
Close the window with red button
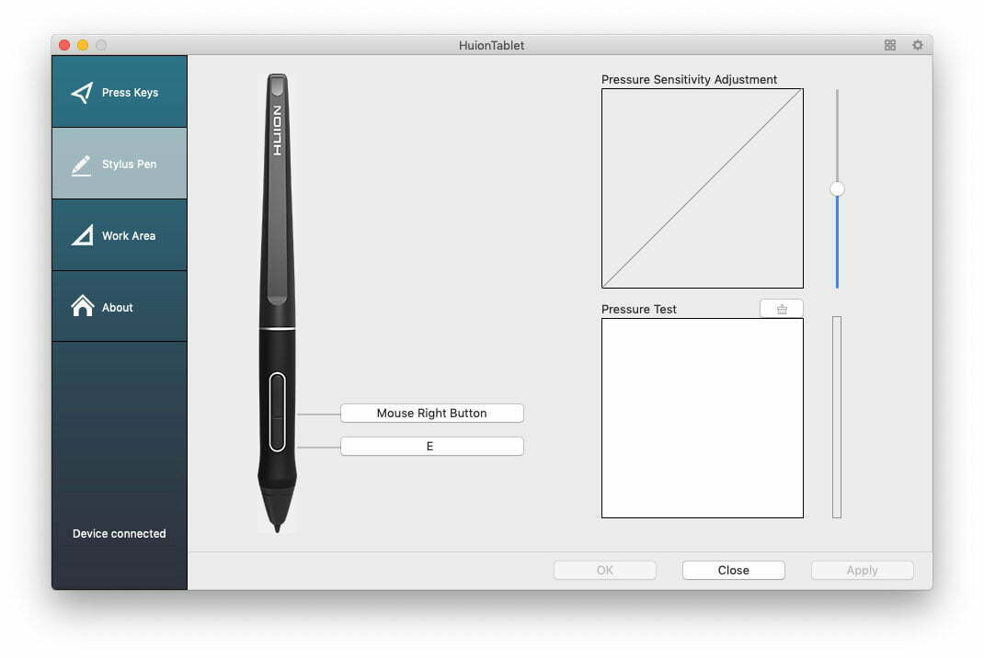coord(64,45)
